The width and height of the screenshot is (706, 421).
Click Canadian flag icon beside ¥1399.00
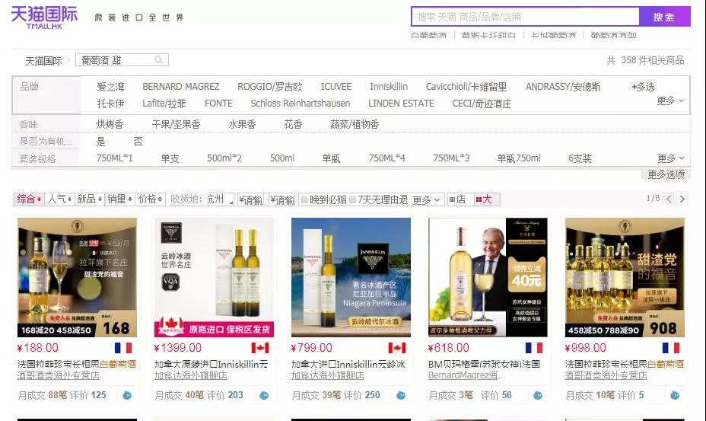click(x=260, y=348)
